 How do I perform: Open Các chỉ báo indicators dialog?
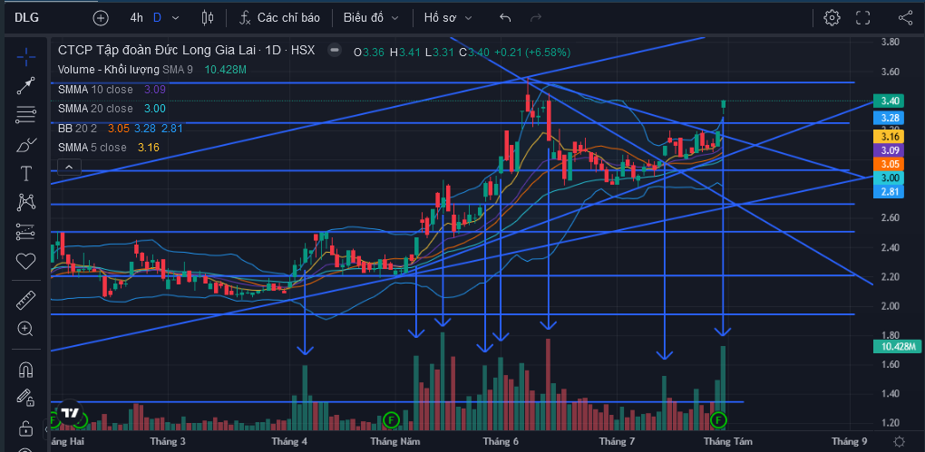[x=279, y=18]
